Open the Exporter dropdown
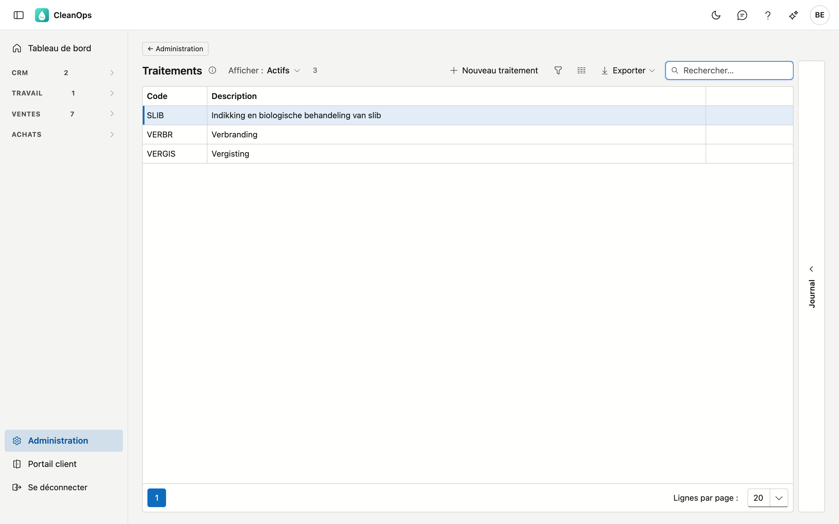Image resolution: width=839 pixels, height=524 pixels. (x=628, y=70)
